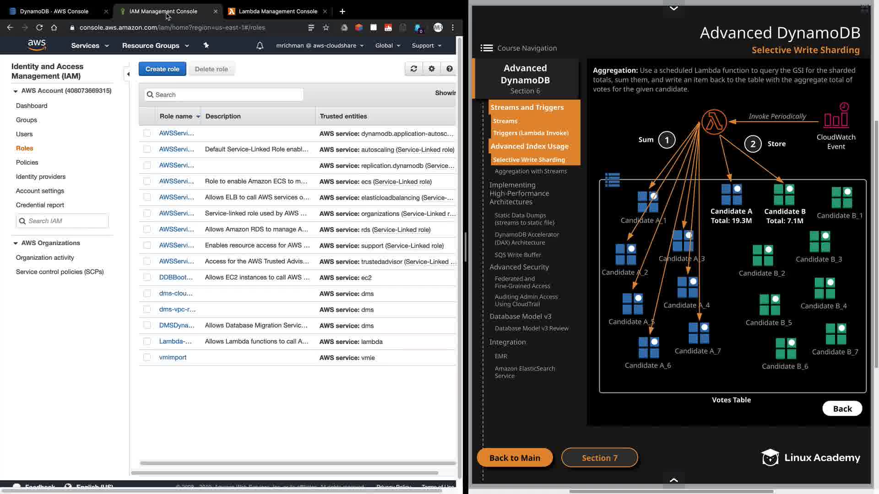Click the help question mark icon

click(449, 69)
